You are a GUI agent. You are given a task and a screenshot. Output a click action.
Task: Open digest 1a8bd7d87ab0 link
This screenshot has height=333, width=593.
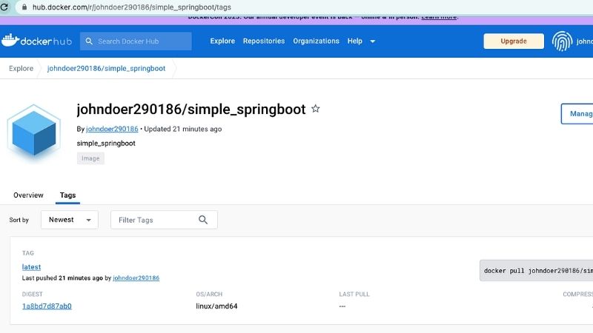click(47, 306)
